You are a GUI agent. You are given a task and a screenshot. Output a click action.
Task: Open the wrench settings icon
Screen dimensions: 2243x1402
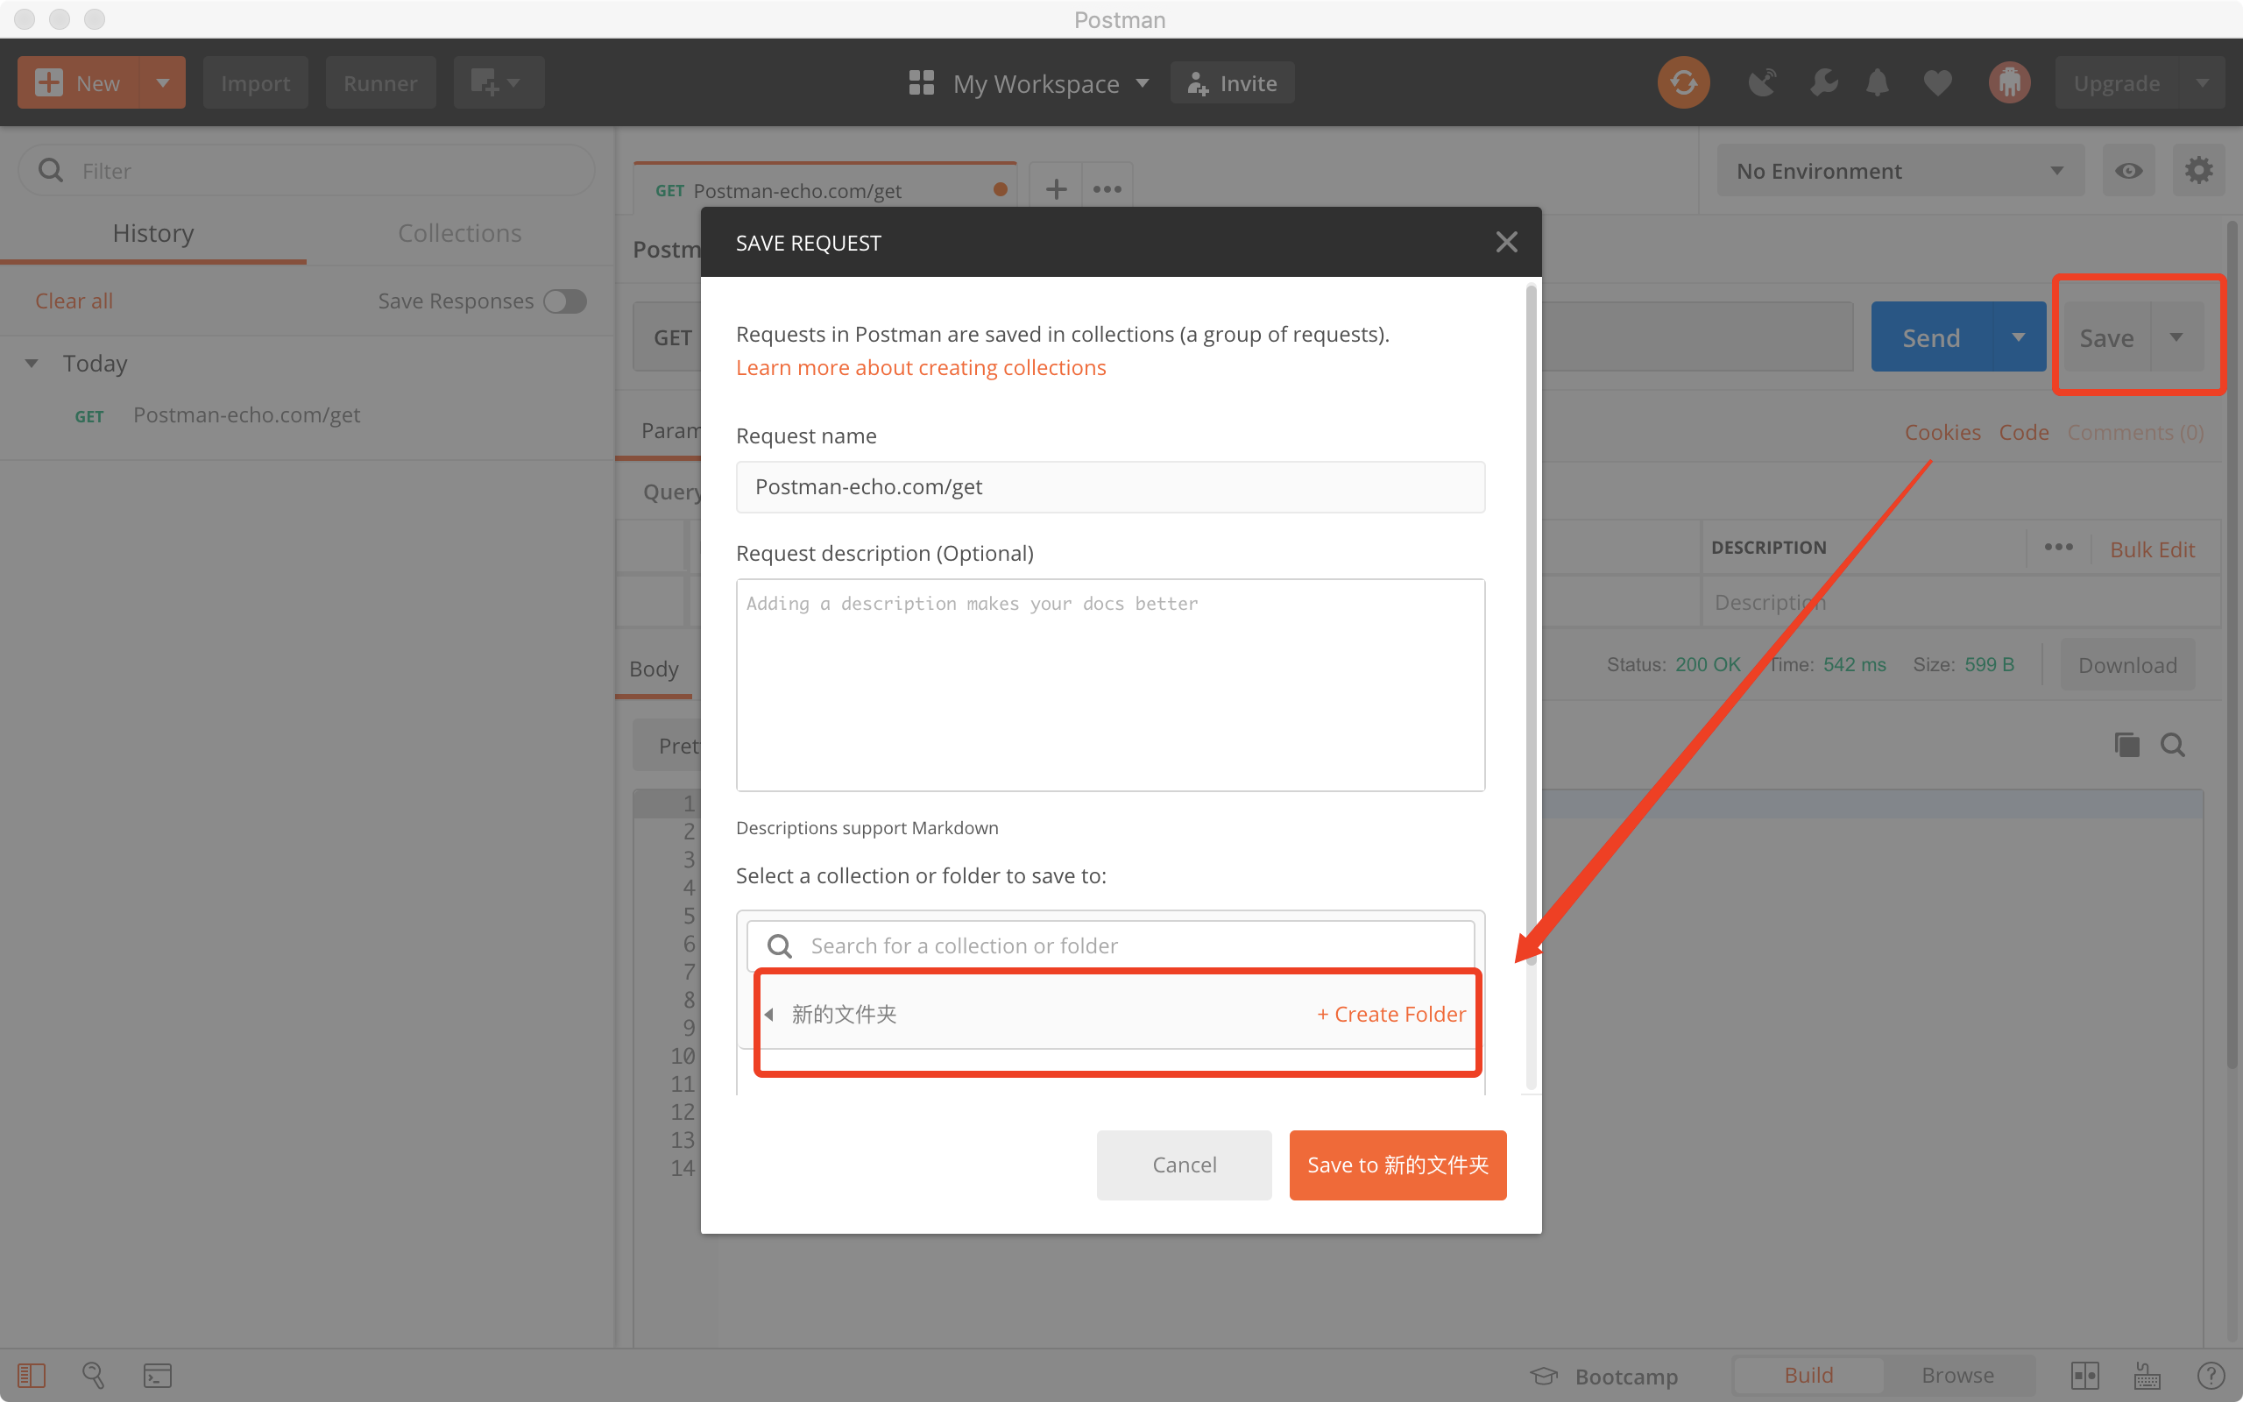pyautogui.click(x=1823, y=82)
